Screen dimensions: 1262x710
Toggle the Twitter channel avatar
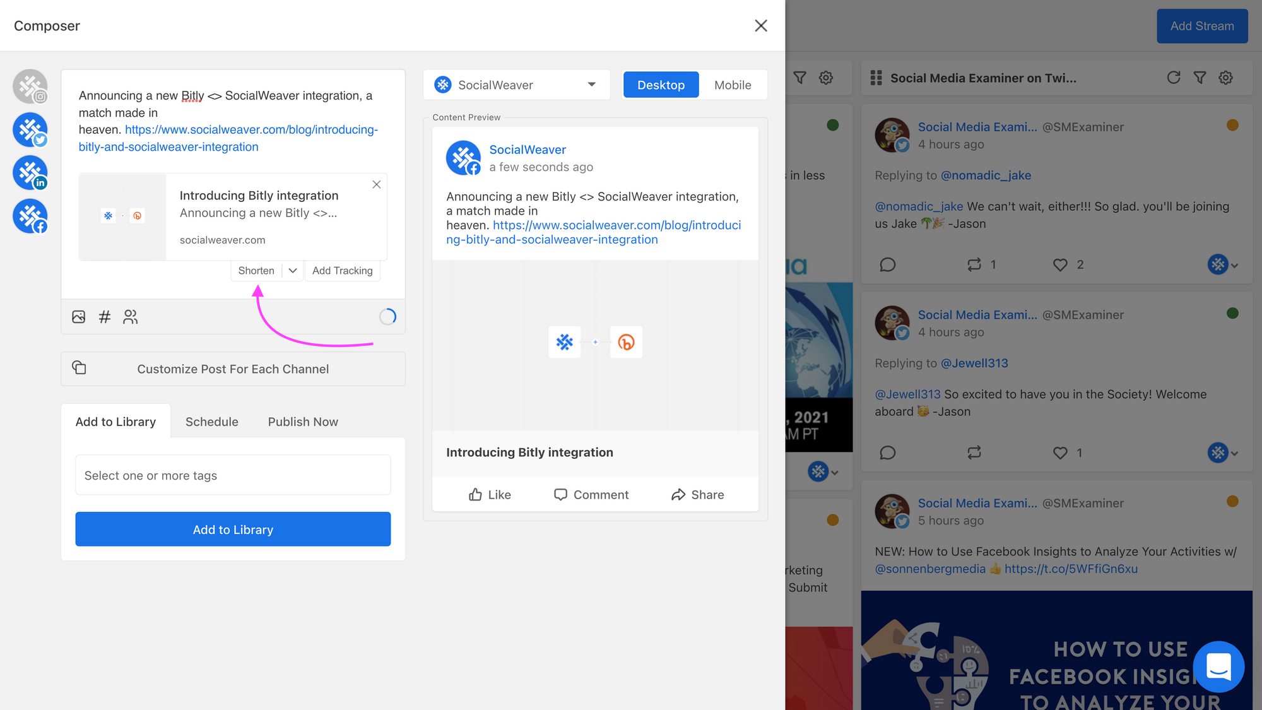pyautogui.click(x=30, y=130)
